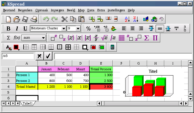Image resolution: width=194 pixels, height=113 pixels.
Task: Insert the fraction x over y element
Action: click(96, 38)
